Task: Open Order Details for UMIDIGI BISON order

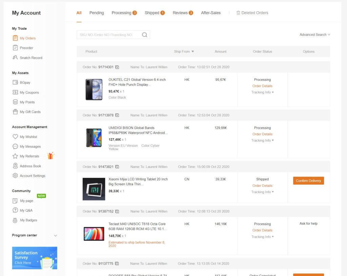Action: 262,134
